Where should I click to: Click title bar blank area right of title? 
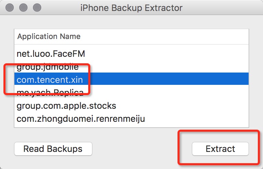pos(223,7)
